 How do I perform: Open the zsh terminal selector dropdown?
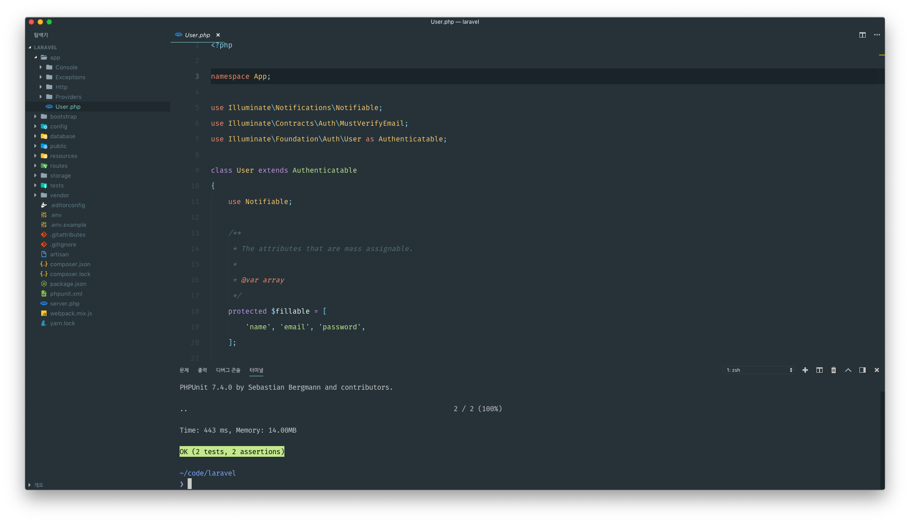pyautogui.click(x=759, y=370)
